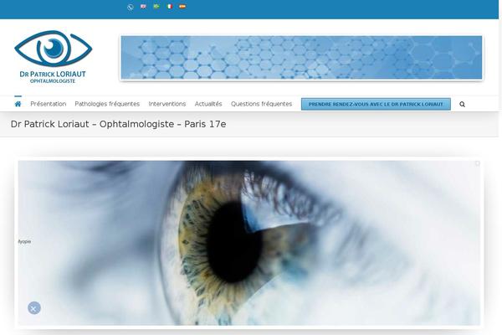Open the Actualités menu
Image resolution: width=502 pixels, height=335 pixels.
[x=208, y=104]
